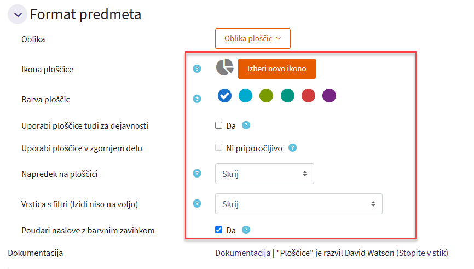Open help icon beside Ni priporočljivo
This screenshot has width=474, height=269.
[293, 147]
